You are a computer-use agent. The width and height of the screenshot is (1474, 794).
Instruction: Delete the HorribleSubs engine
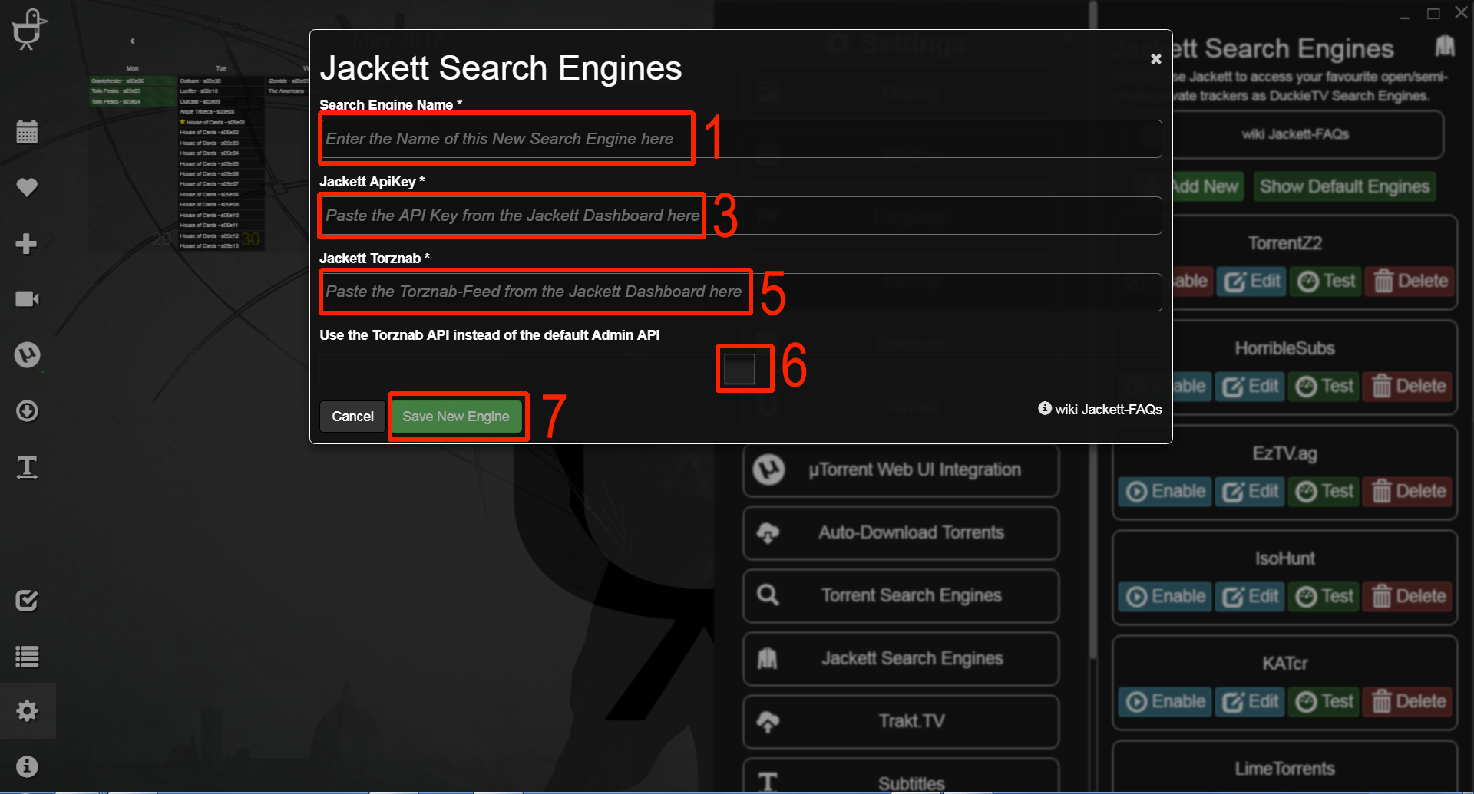tap(1408, 387)
